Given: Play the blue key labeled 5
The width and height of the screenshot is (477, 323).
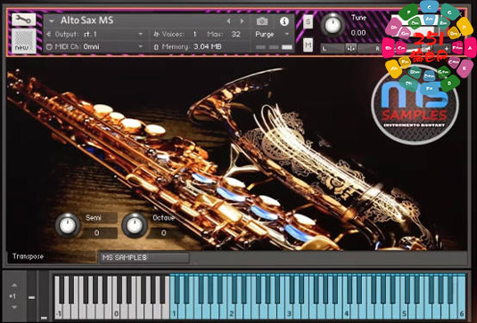Looking at the screenshot, I should click(x=404, y=312).
